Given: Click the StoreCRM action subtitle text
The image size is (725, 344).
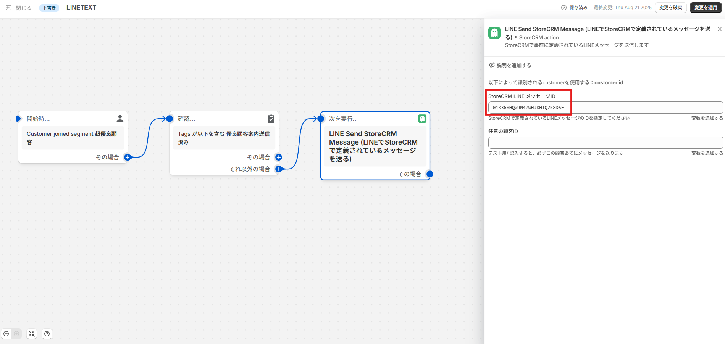Looking at the screenshot, I should click(539, 37).
